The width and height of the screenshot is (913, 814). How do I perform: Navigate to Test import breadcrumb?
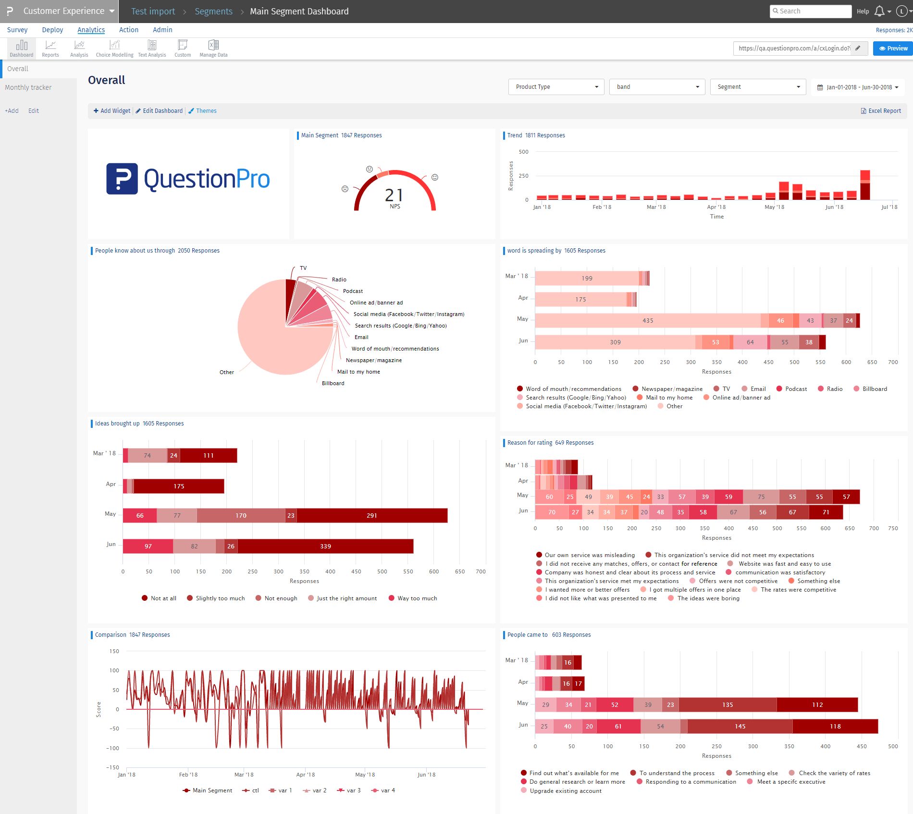153,12
